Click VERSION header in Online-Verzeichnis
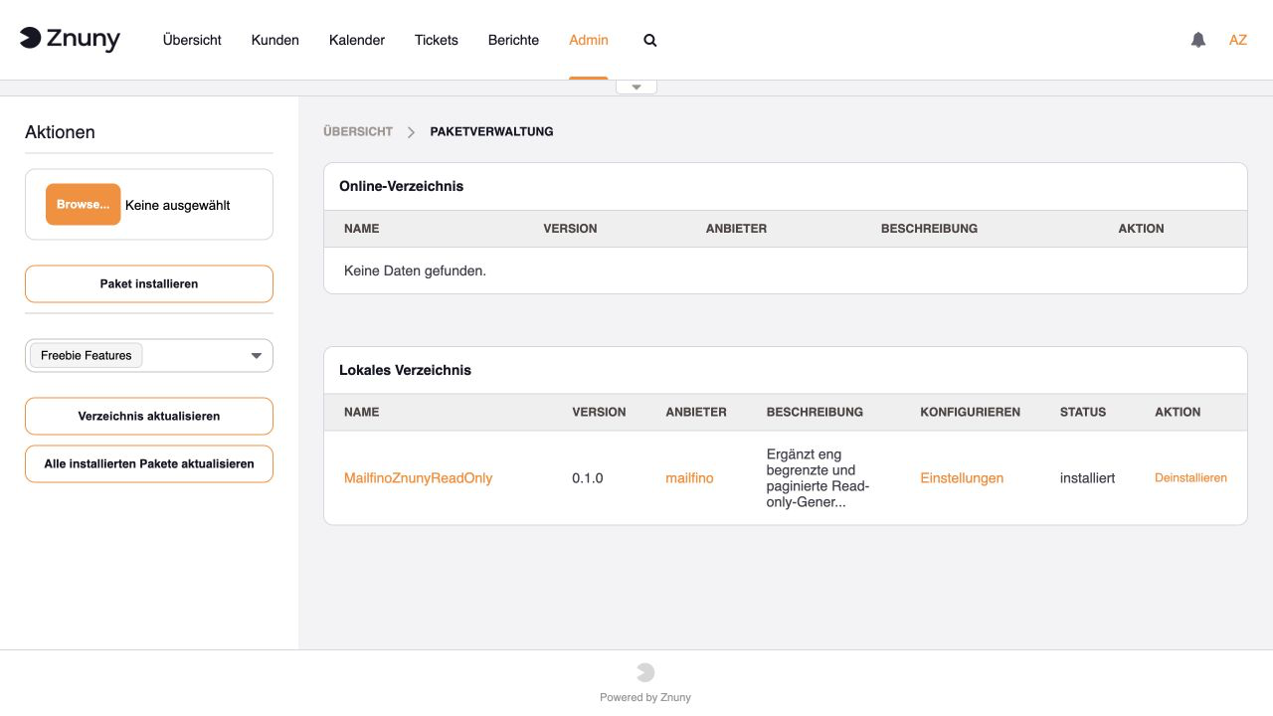 click(x=571, y=229)
